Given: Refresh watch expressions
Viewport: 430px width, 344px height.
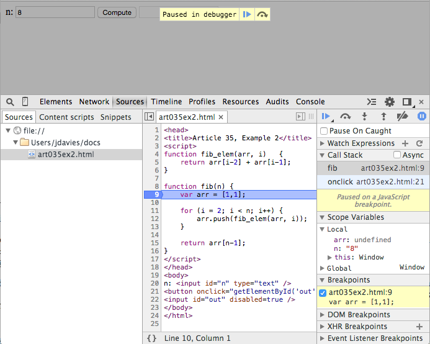Looking at the screenshot, I should [x=419, y=143].
